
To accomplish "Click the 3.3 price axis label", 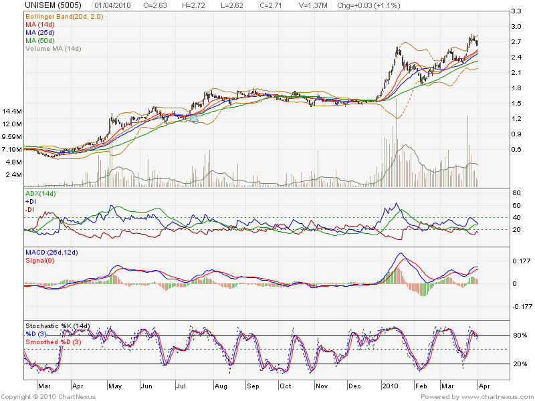I will point(516,11).
